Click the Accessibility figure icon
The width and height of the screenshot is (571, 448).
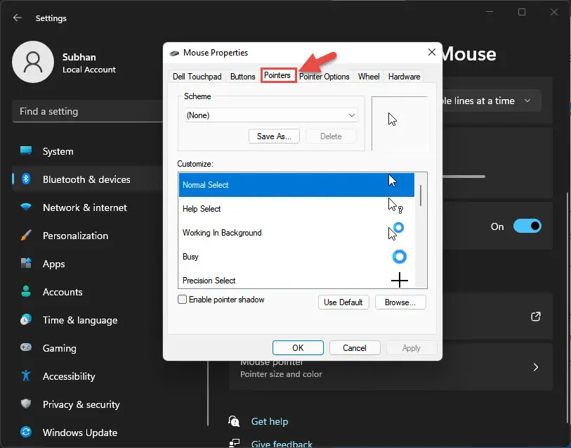pos(26,376)
